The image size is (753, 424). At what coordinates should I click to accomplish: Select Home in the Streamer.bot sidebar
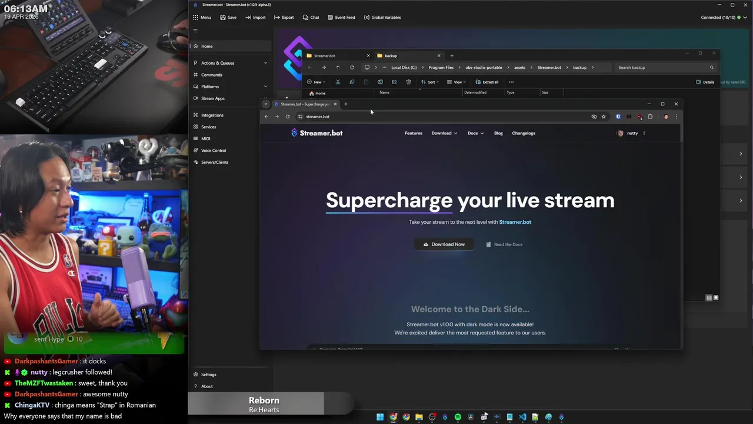[230, 46]
